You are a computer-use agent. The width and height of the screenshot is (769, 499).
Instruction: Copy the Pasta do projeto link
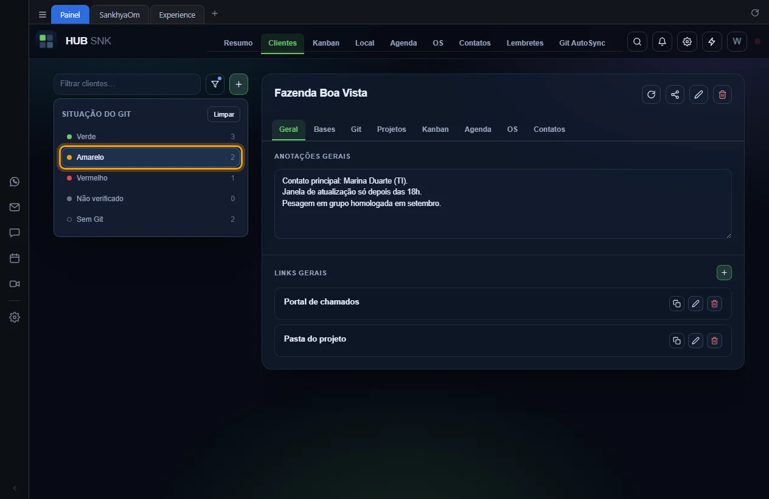(x=677, y=341)
